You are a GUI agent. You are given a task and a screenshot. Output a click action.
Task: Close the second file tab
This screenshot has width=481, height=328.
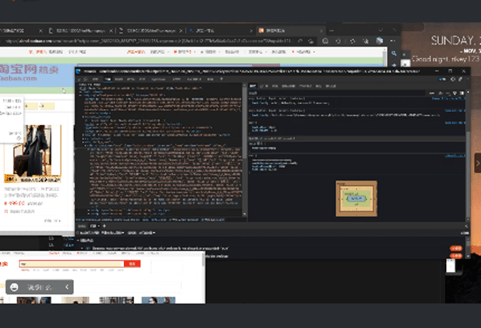coord(111,31)
